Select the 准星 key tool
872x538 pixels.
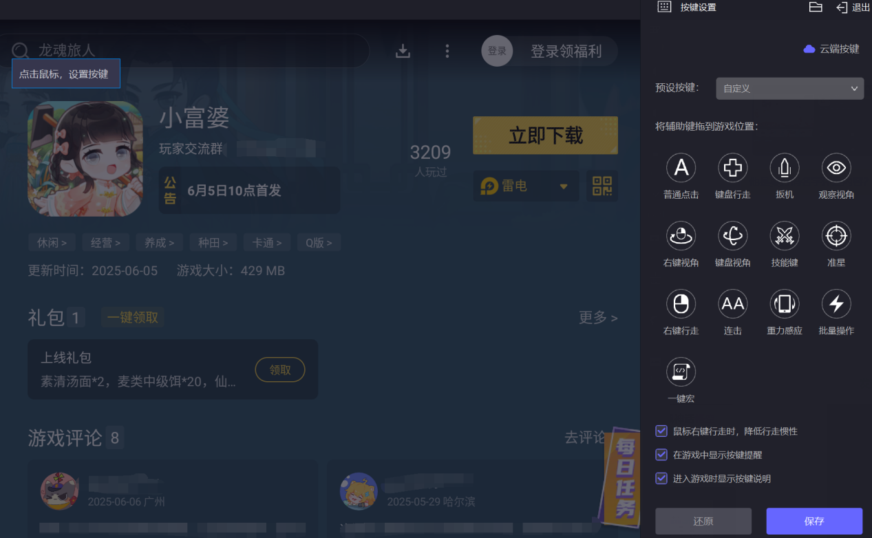(836, 235)
